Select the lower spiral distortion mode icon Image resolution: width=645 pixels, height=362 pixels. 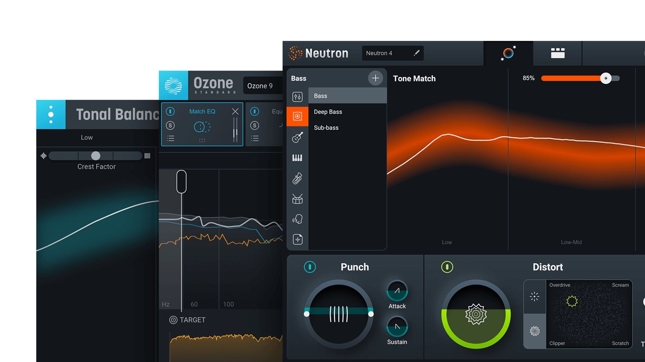534,331
